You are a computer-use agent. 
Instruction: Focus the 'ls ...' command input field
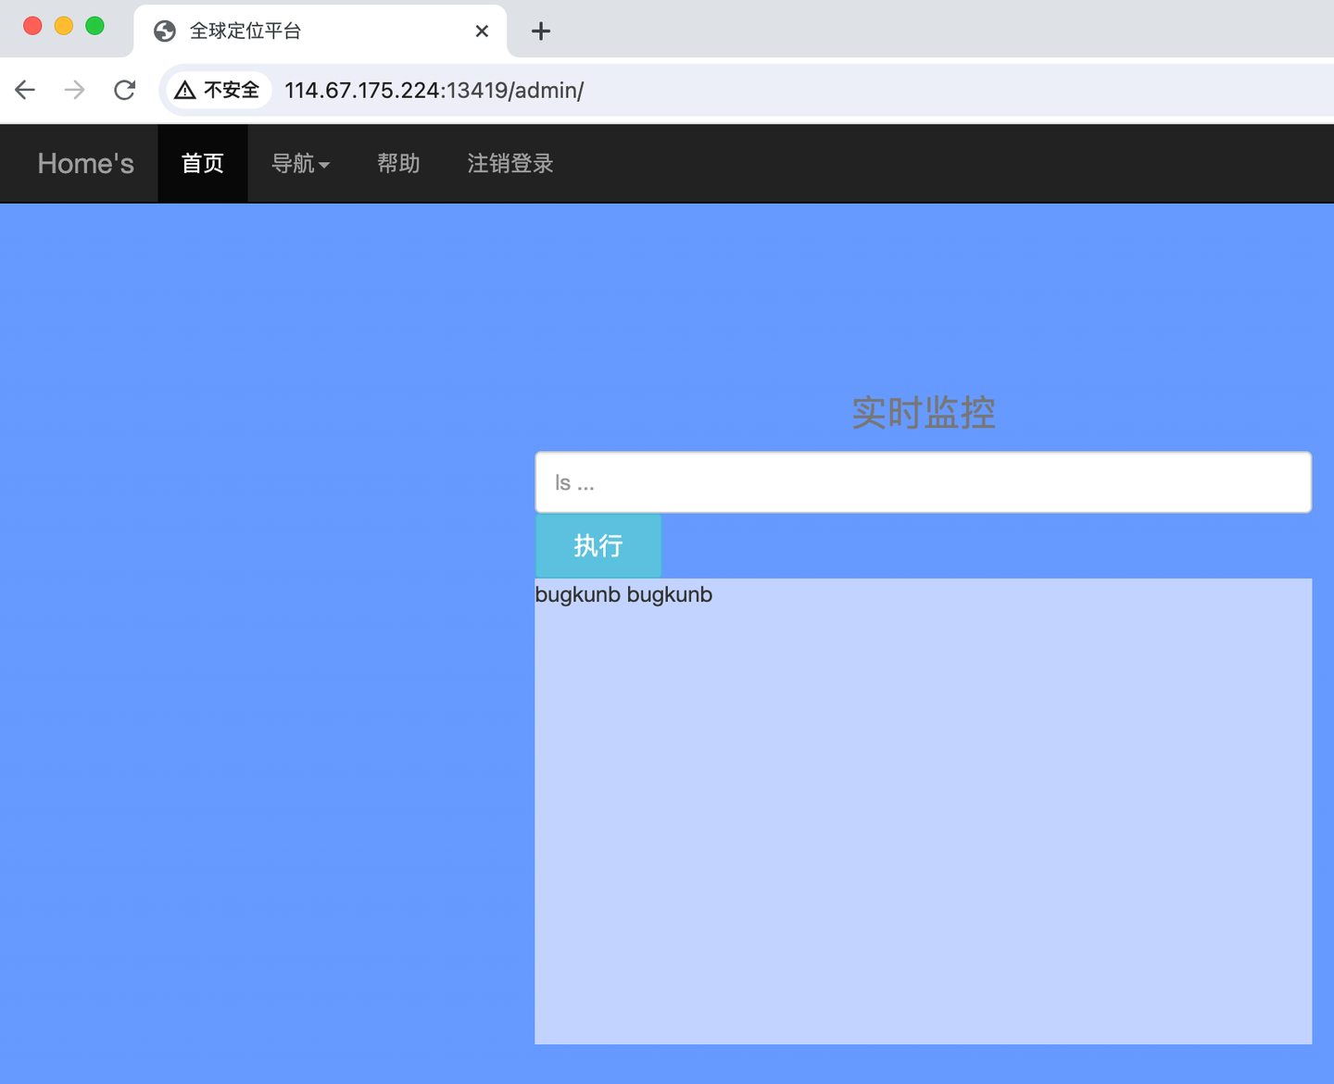pyautogui.click(x=924, y=482)
